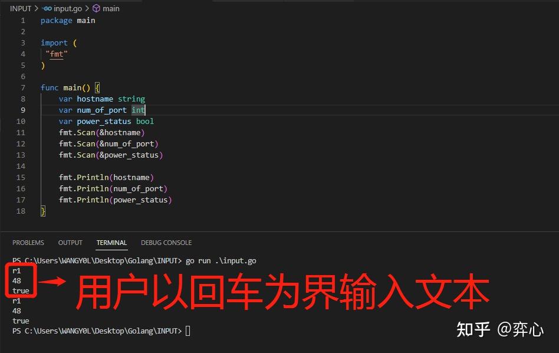Click the chevron between INPUT and input.go
The image size is (559, 353).
(35, 8)
